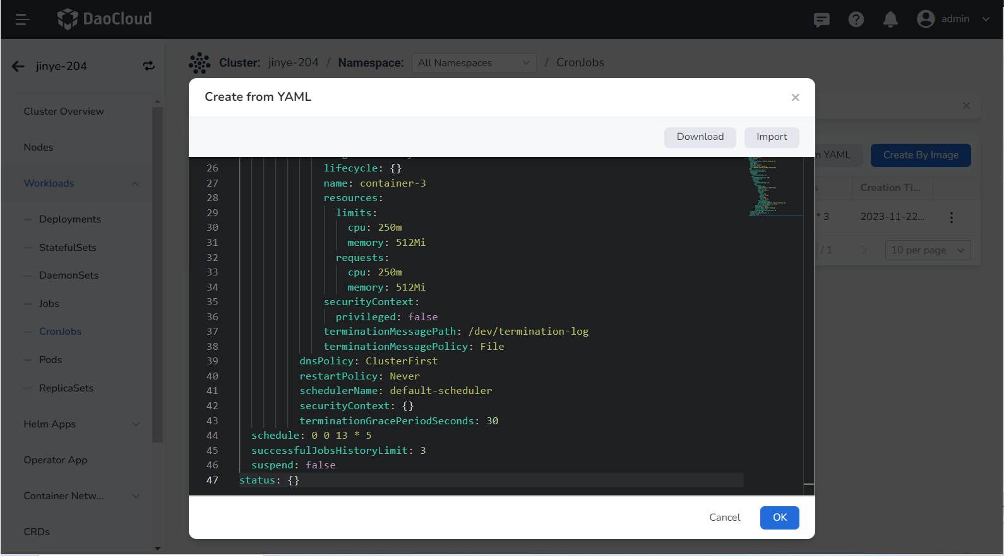The image size is (1004, 556).
Task: Select StatefulSets in the sidebar
Action: point(68,248)
